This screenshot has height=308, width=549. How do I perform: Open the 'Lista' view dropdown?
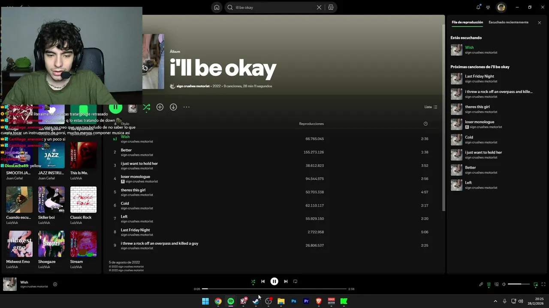point(431,107)
